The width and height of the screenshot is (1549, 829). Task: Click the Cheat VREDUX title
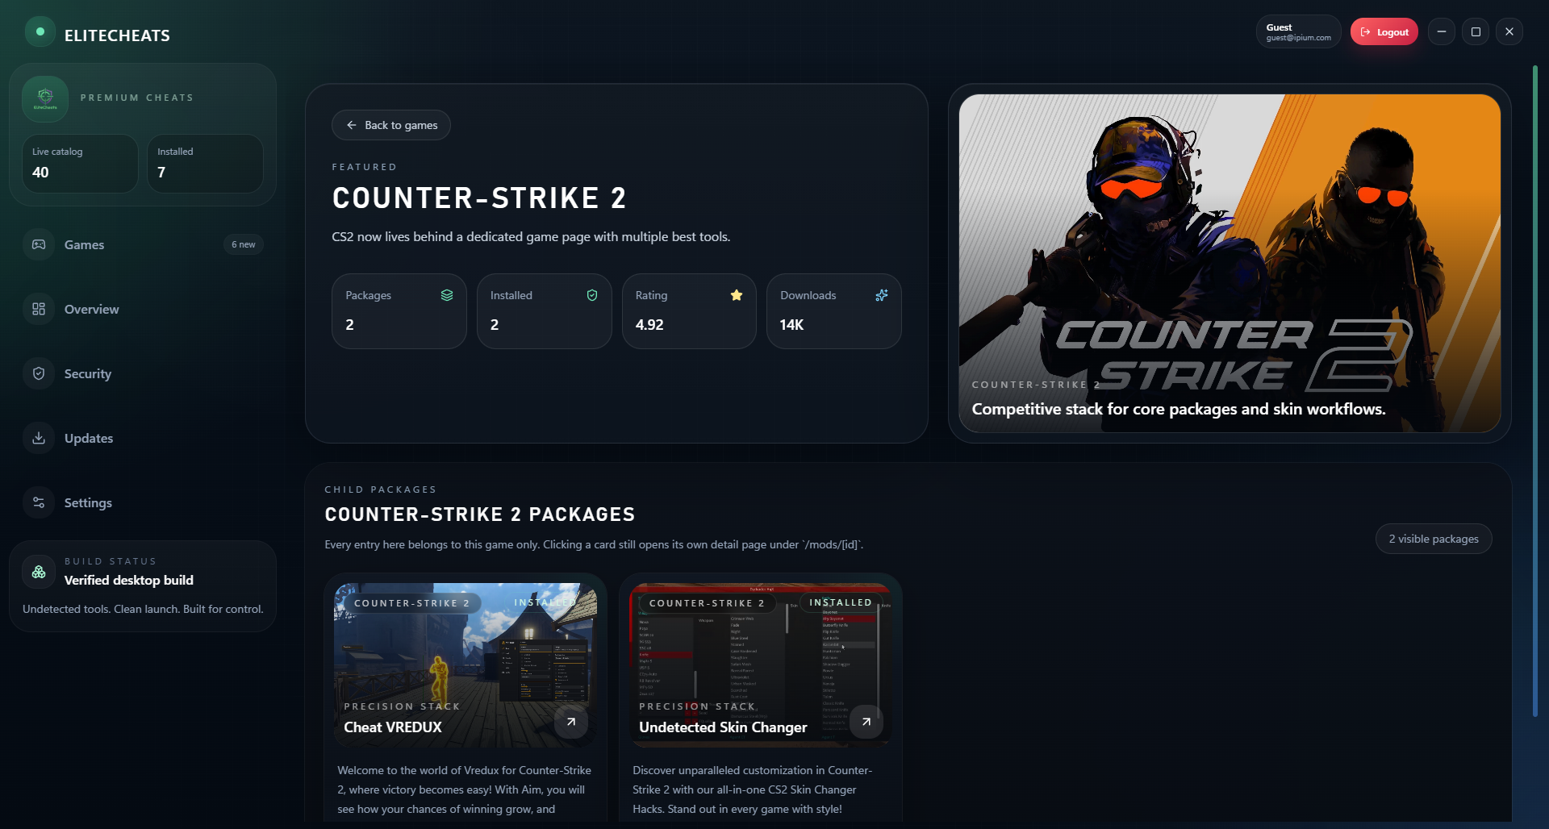pyautogui.click(x=393, y=727)
